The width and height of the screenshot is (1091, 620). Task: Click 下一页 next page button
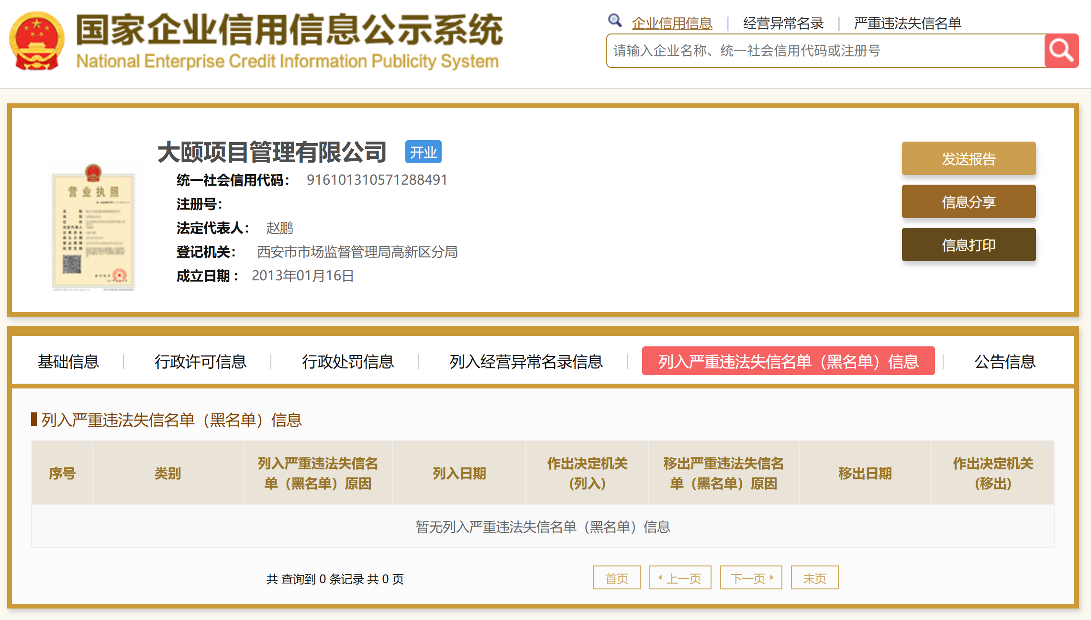(751, 578)
